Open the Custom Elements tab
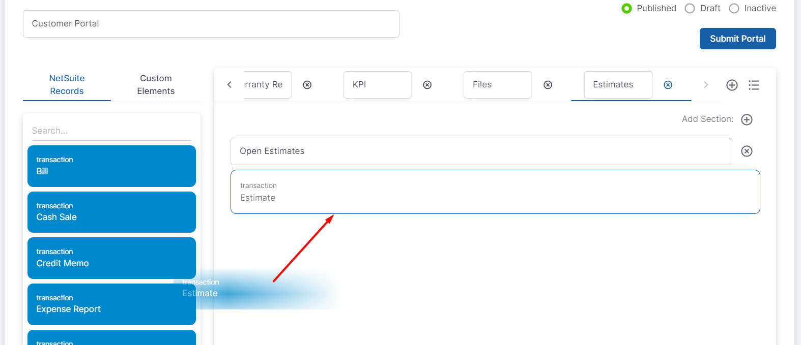 (156, 85)
